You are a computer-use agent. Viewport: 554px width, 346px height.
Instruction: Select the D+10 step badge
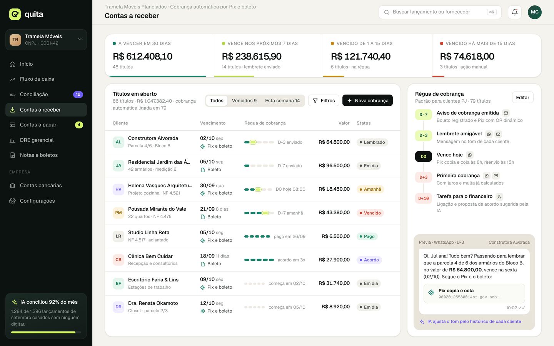pyautogui.click(x=423, y=198)
